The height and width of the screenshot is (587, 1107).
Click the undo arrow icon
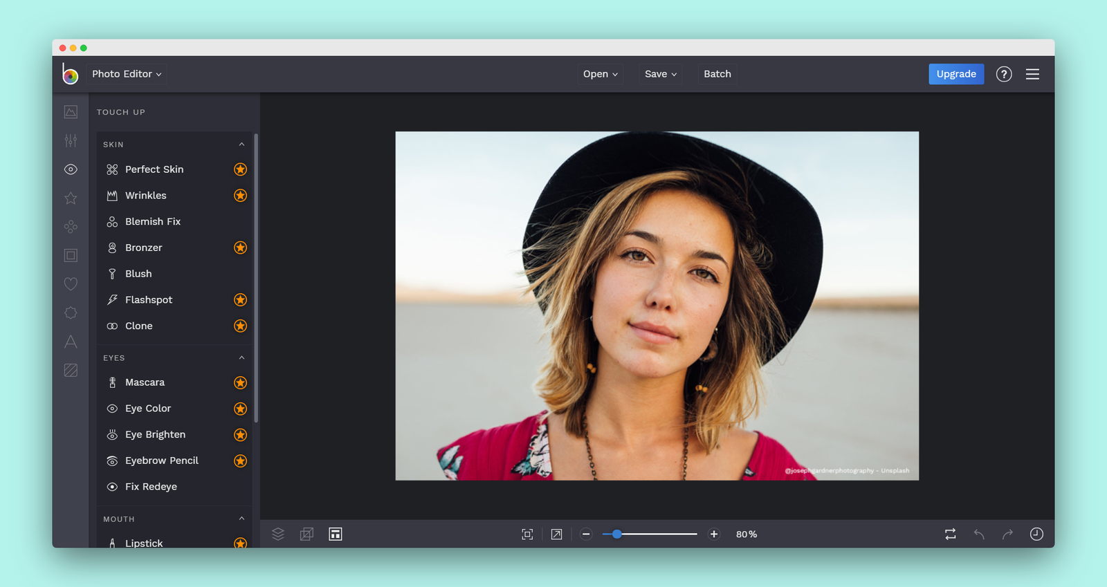979,534
